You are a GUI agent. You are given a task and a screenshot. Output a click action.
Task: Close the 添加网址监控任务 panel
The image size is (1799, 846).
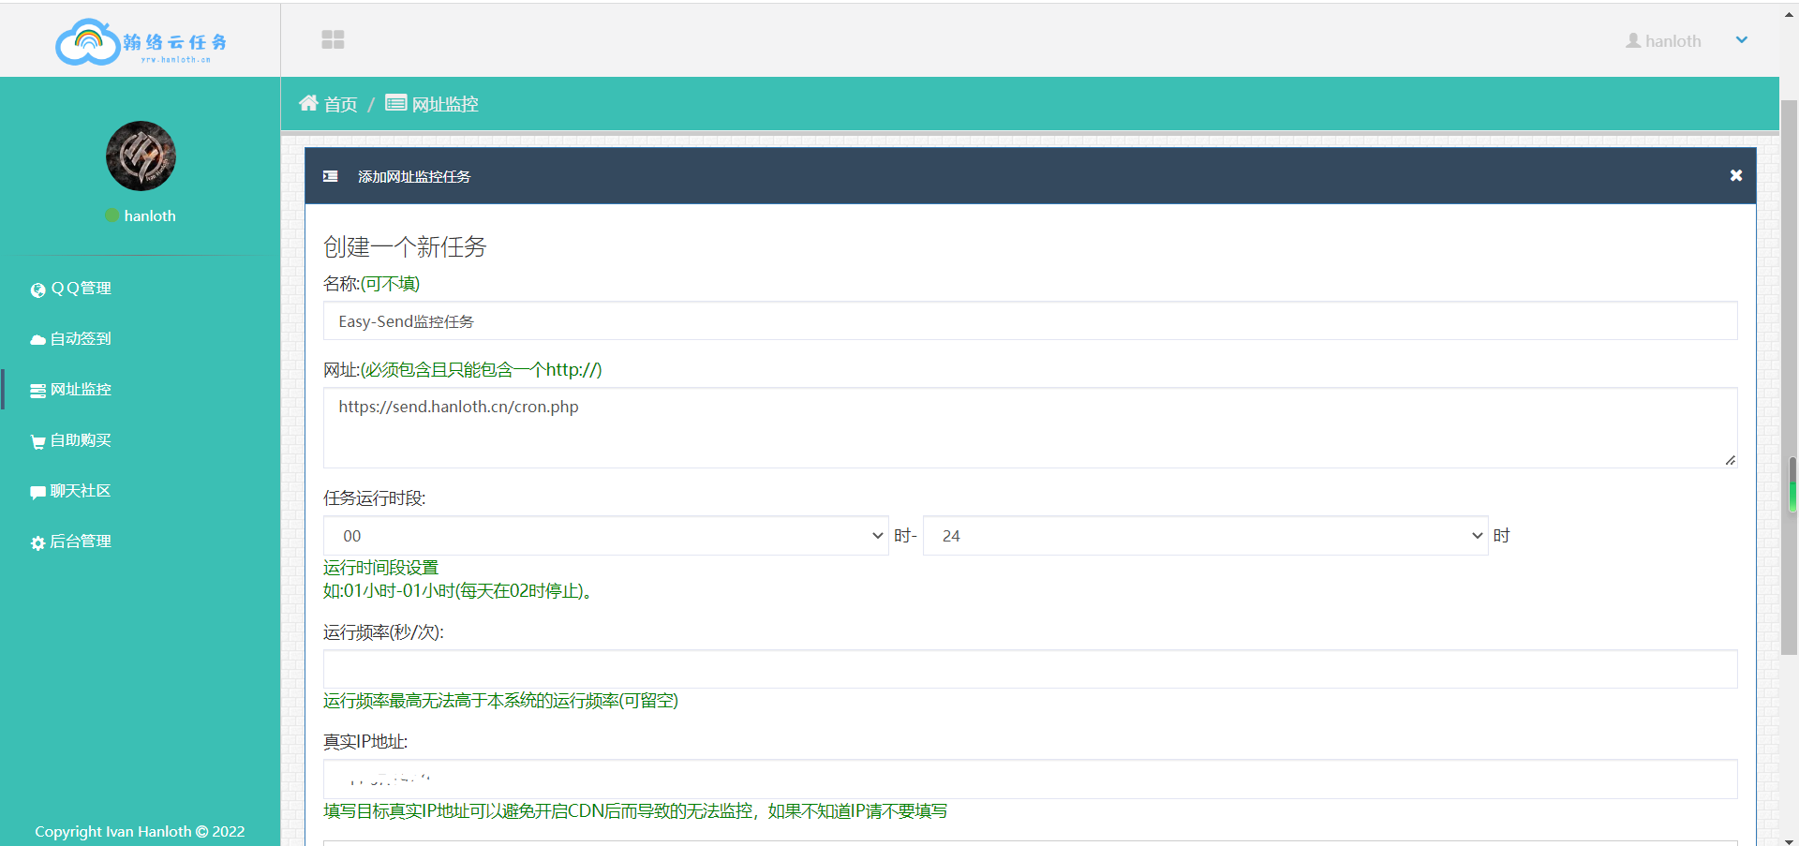point(1735,176)
